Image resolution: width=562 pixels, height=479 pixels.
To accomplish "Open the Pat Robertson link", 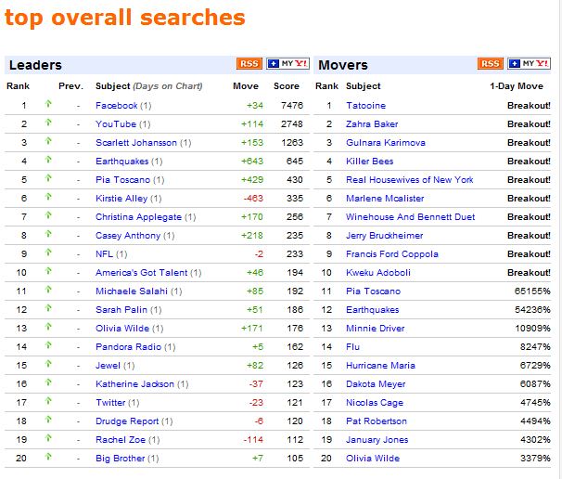I will point(377,421).
